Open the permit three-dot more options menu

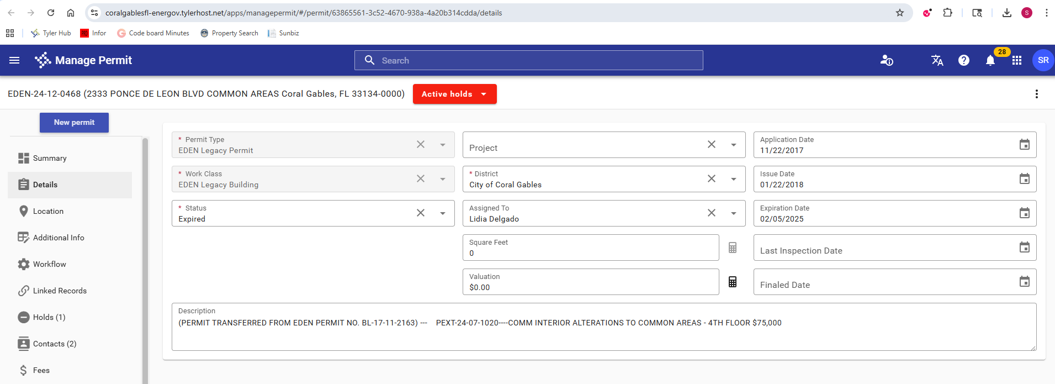click(1036, 94)
